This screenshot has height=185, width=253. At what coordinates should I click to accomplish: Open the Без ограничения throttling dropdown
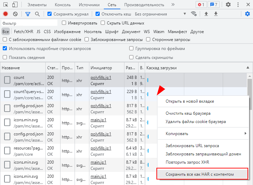click(x=161, y=14)
